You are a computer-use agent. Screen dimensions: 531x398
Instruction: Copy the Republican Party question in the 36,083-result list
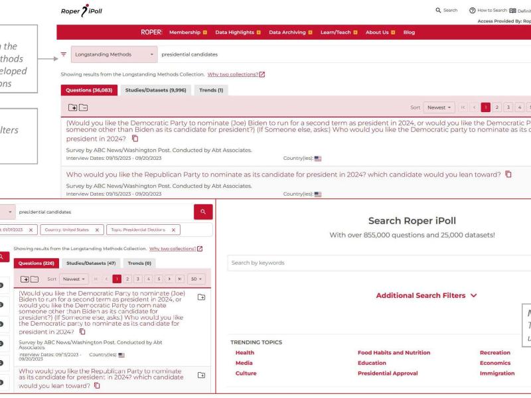pos(508,174)
